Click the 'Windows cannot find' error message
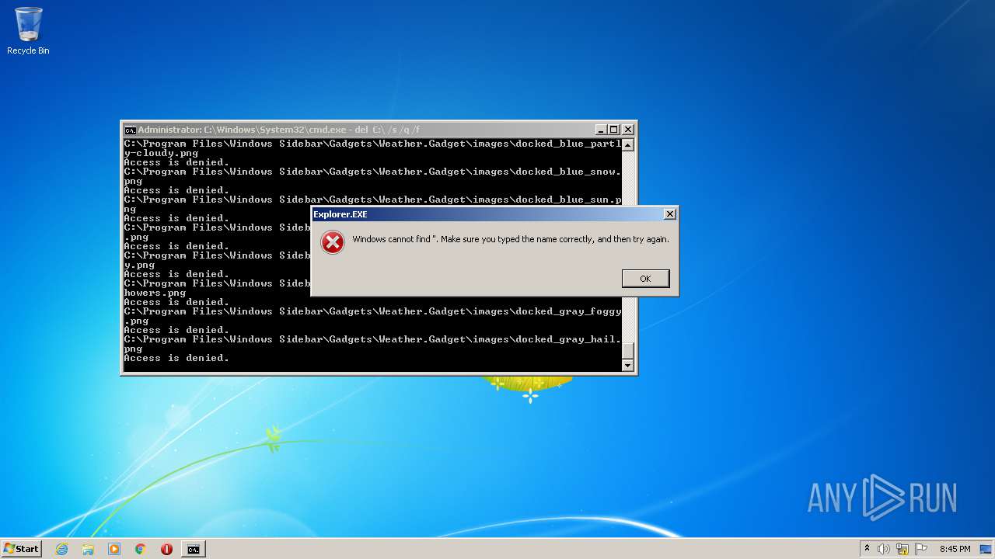The width and height of the screenshot is (995, 559). (x=511, y=239)
